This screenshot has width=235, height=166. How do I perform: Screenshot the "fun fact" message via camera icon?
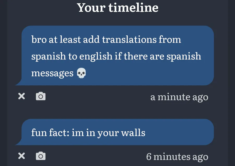click(x=41, y=156)
